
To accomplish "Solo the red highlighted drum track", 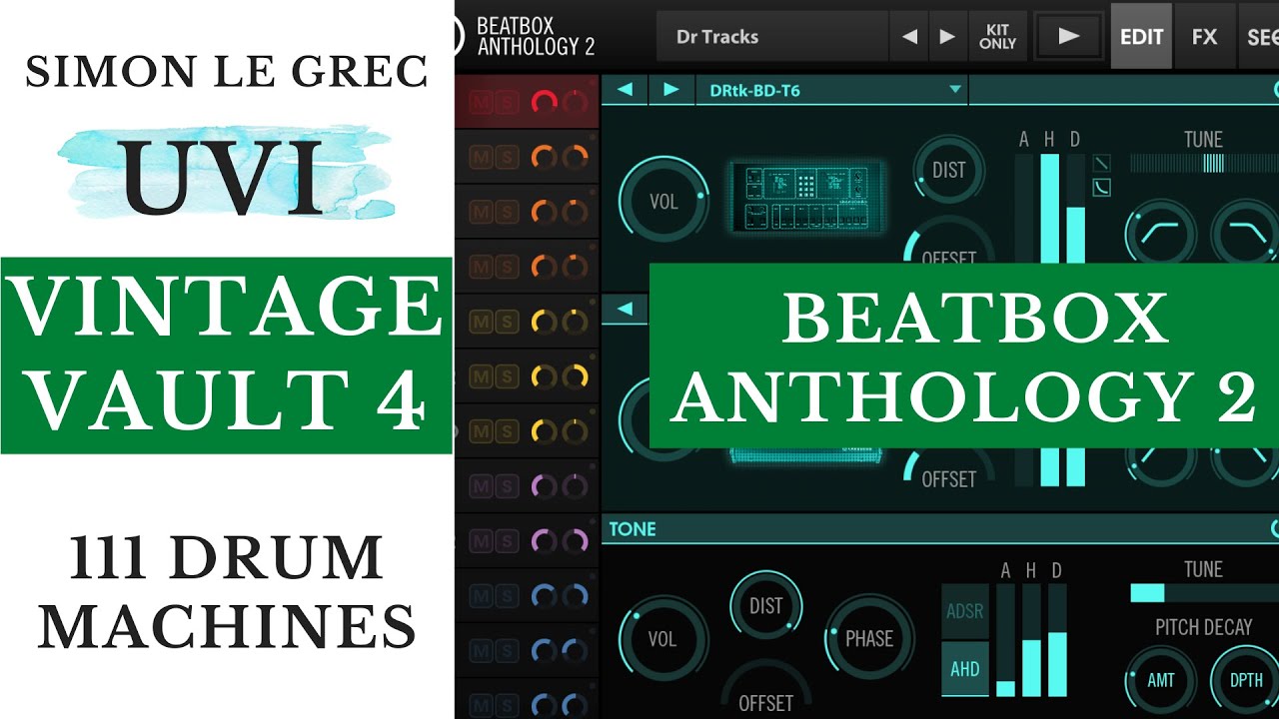I will [x=507, y=101].
